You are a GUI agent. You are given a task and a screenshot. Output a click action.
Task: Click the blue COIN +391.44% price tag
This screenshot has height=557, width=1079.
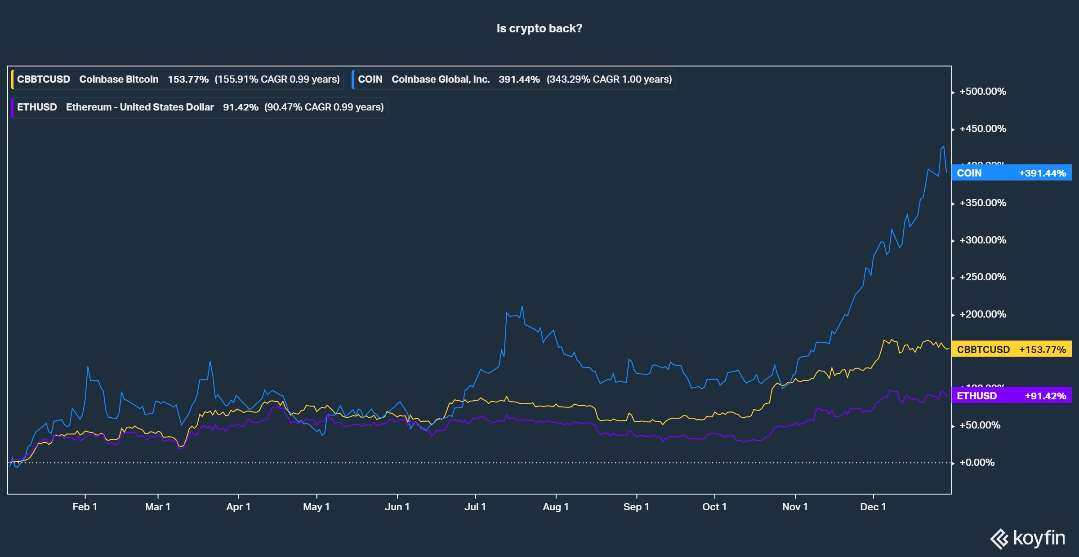click(1012, 173)
